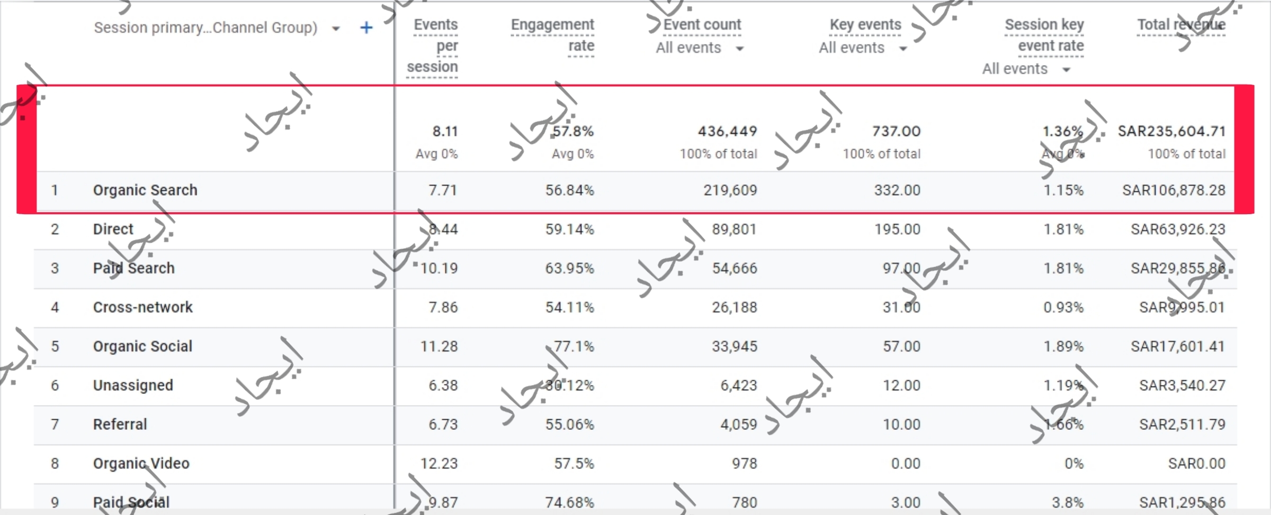1271x515 pixels.
Task: Click total event count 436,449
Action: 728,131
